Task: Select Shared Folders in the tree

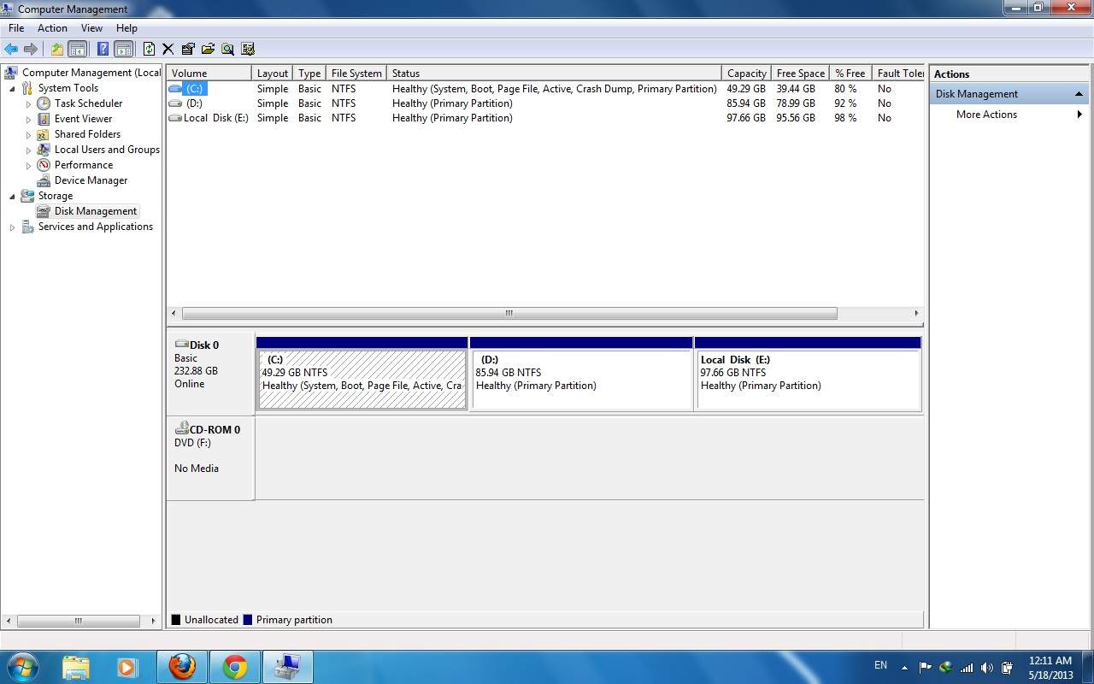Action: [x=87, y=134]
